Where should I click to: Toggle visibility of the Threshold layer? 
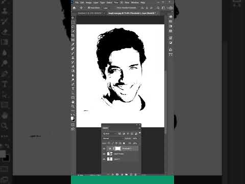click(x=104, y=149)
